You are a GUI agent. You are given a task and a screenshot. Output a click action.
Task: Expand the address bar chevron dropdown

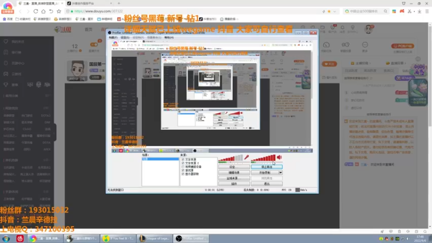(x=334, y=11)
